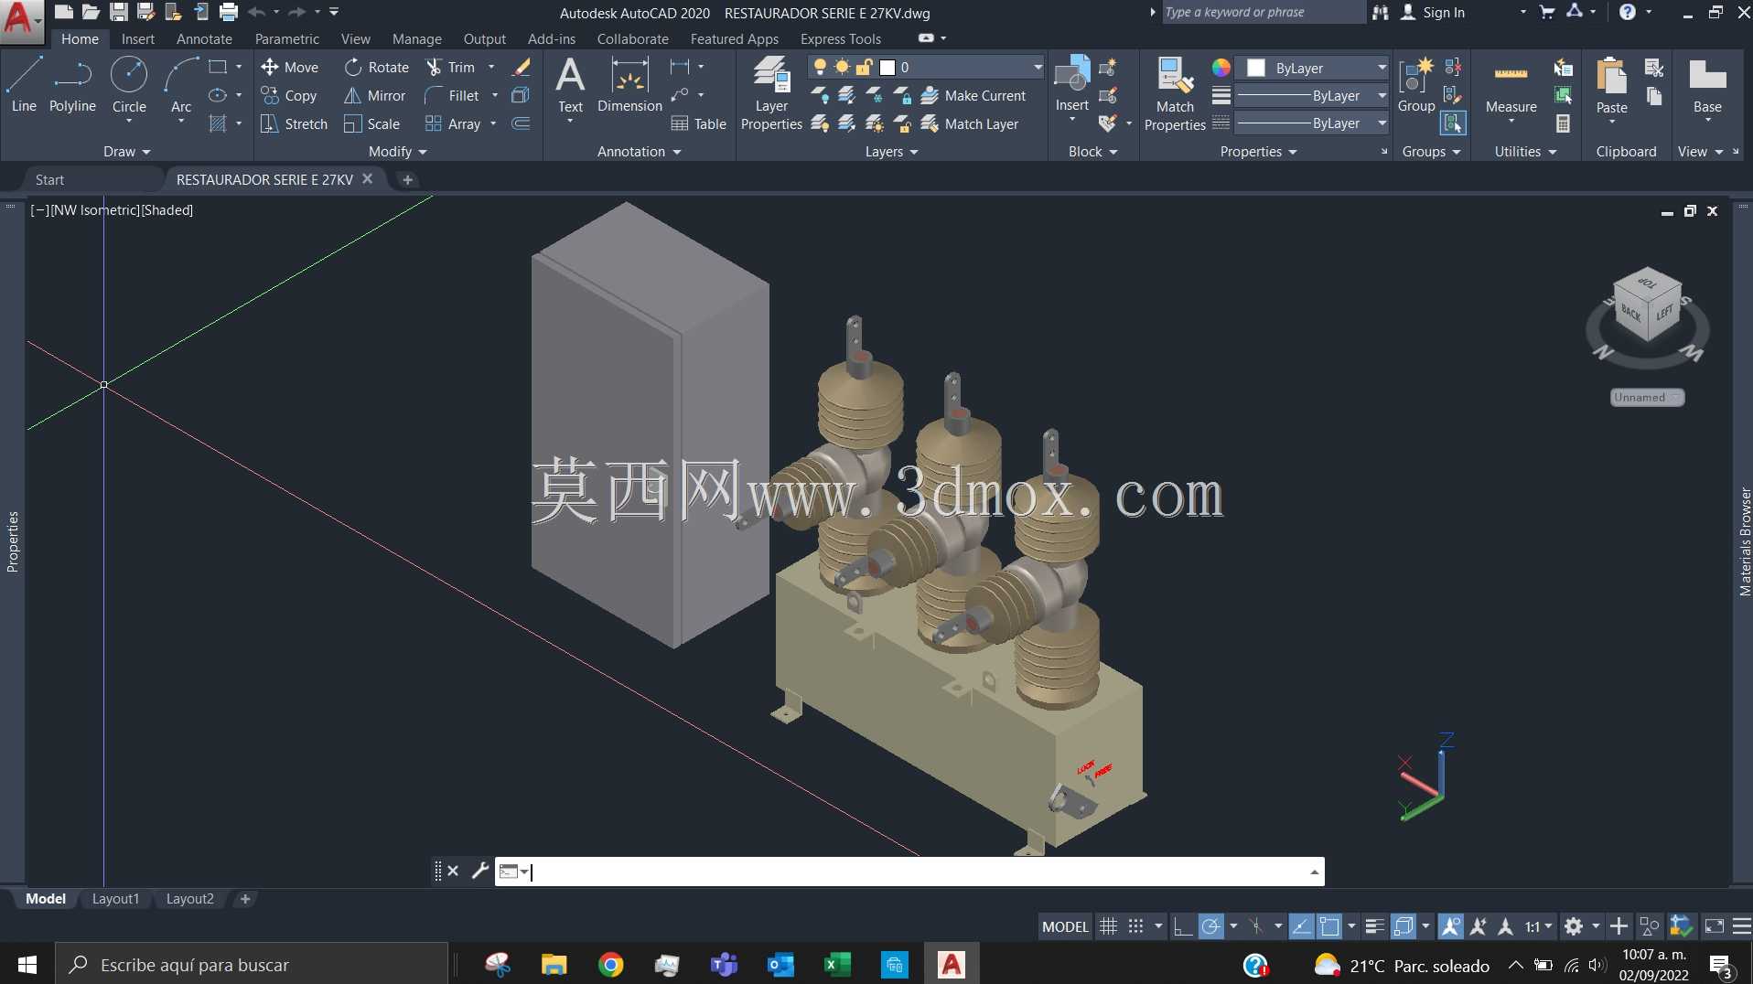1753x984 pixels.
Task: Select the Scale tool
Action: (371, 123)
